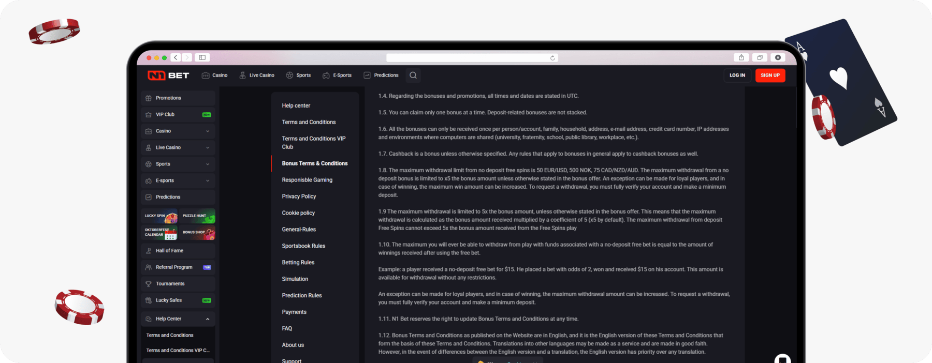Image resolution: width=932 pixels, height=363 pixels.
Task: Reload the page via refresh icon
Action: (552, 58)
